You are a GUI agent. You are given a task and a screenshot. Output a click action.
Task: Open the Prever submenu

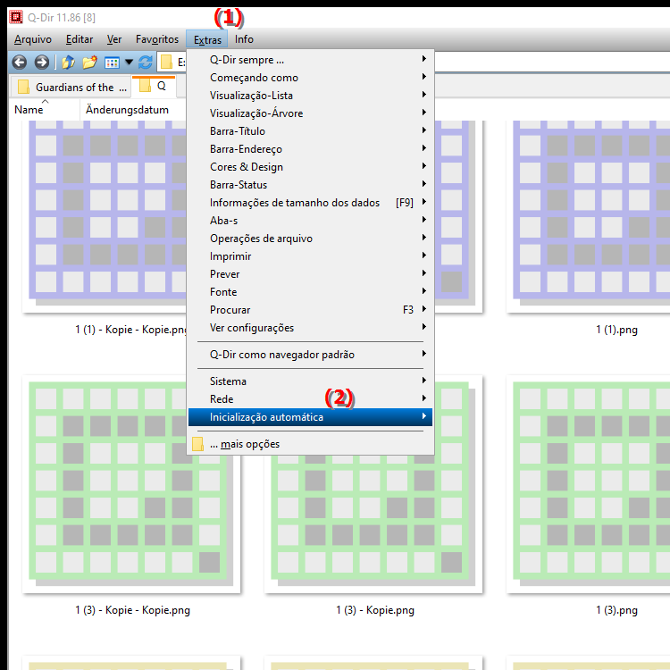[x=310, y=274]
